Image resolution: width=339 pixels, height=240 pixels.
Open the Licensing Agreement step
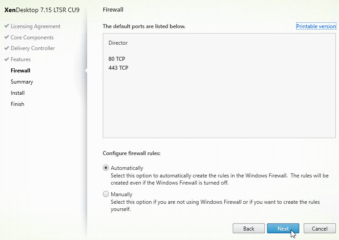35,26
